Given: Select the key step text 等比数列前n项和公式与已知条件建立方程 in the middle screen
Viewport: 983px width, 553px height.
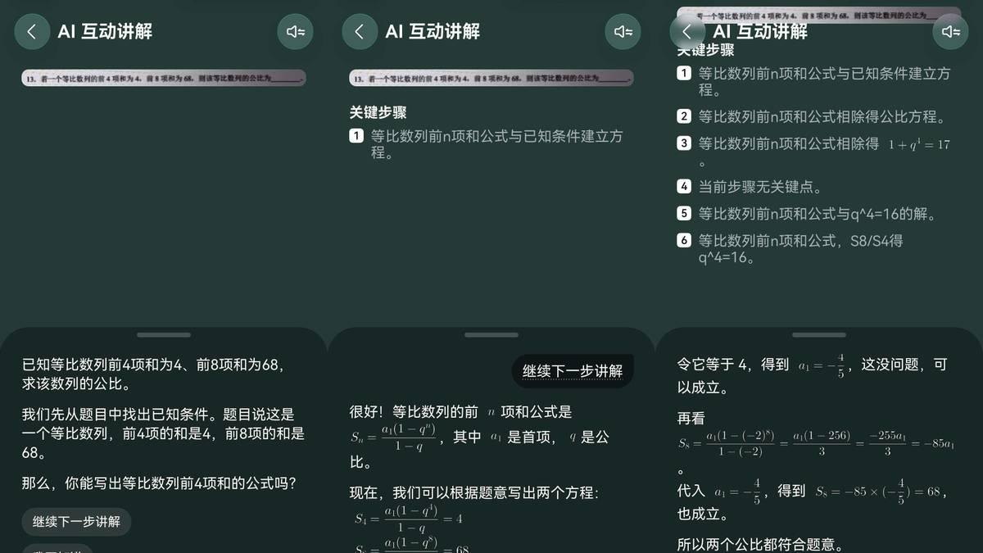Looking at the screenshot, I should (x=496, y=144).
